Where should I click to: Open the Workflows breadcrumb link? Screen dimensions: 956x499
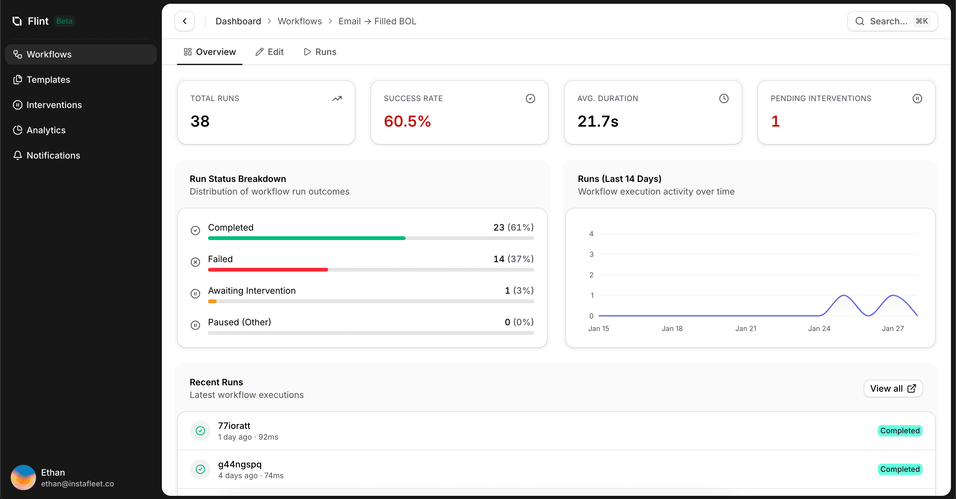pos(299,21)
